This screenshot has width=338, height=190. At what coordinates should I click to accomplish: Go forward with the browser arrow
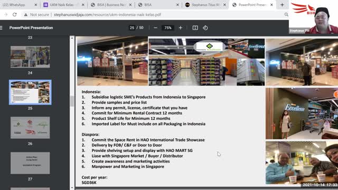pyautogui.click(x=6, y=14)
